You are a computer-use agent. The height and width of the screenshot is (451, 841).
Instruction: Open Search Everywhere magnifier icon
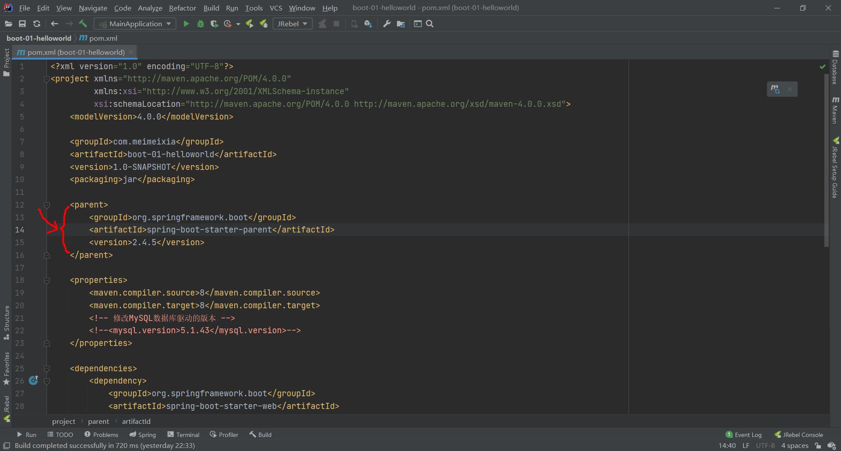pos(430,24)
